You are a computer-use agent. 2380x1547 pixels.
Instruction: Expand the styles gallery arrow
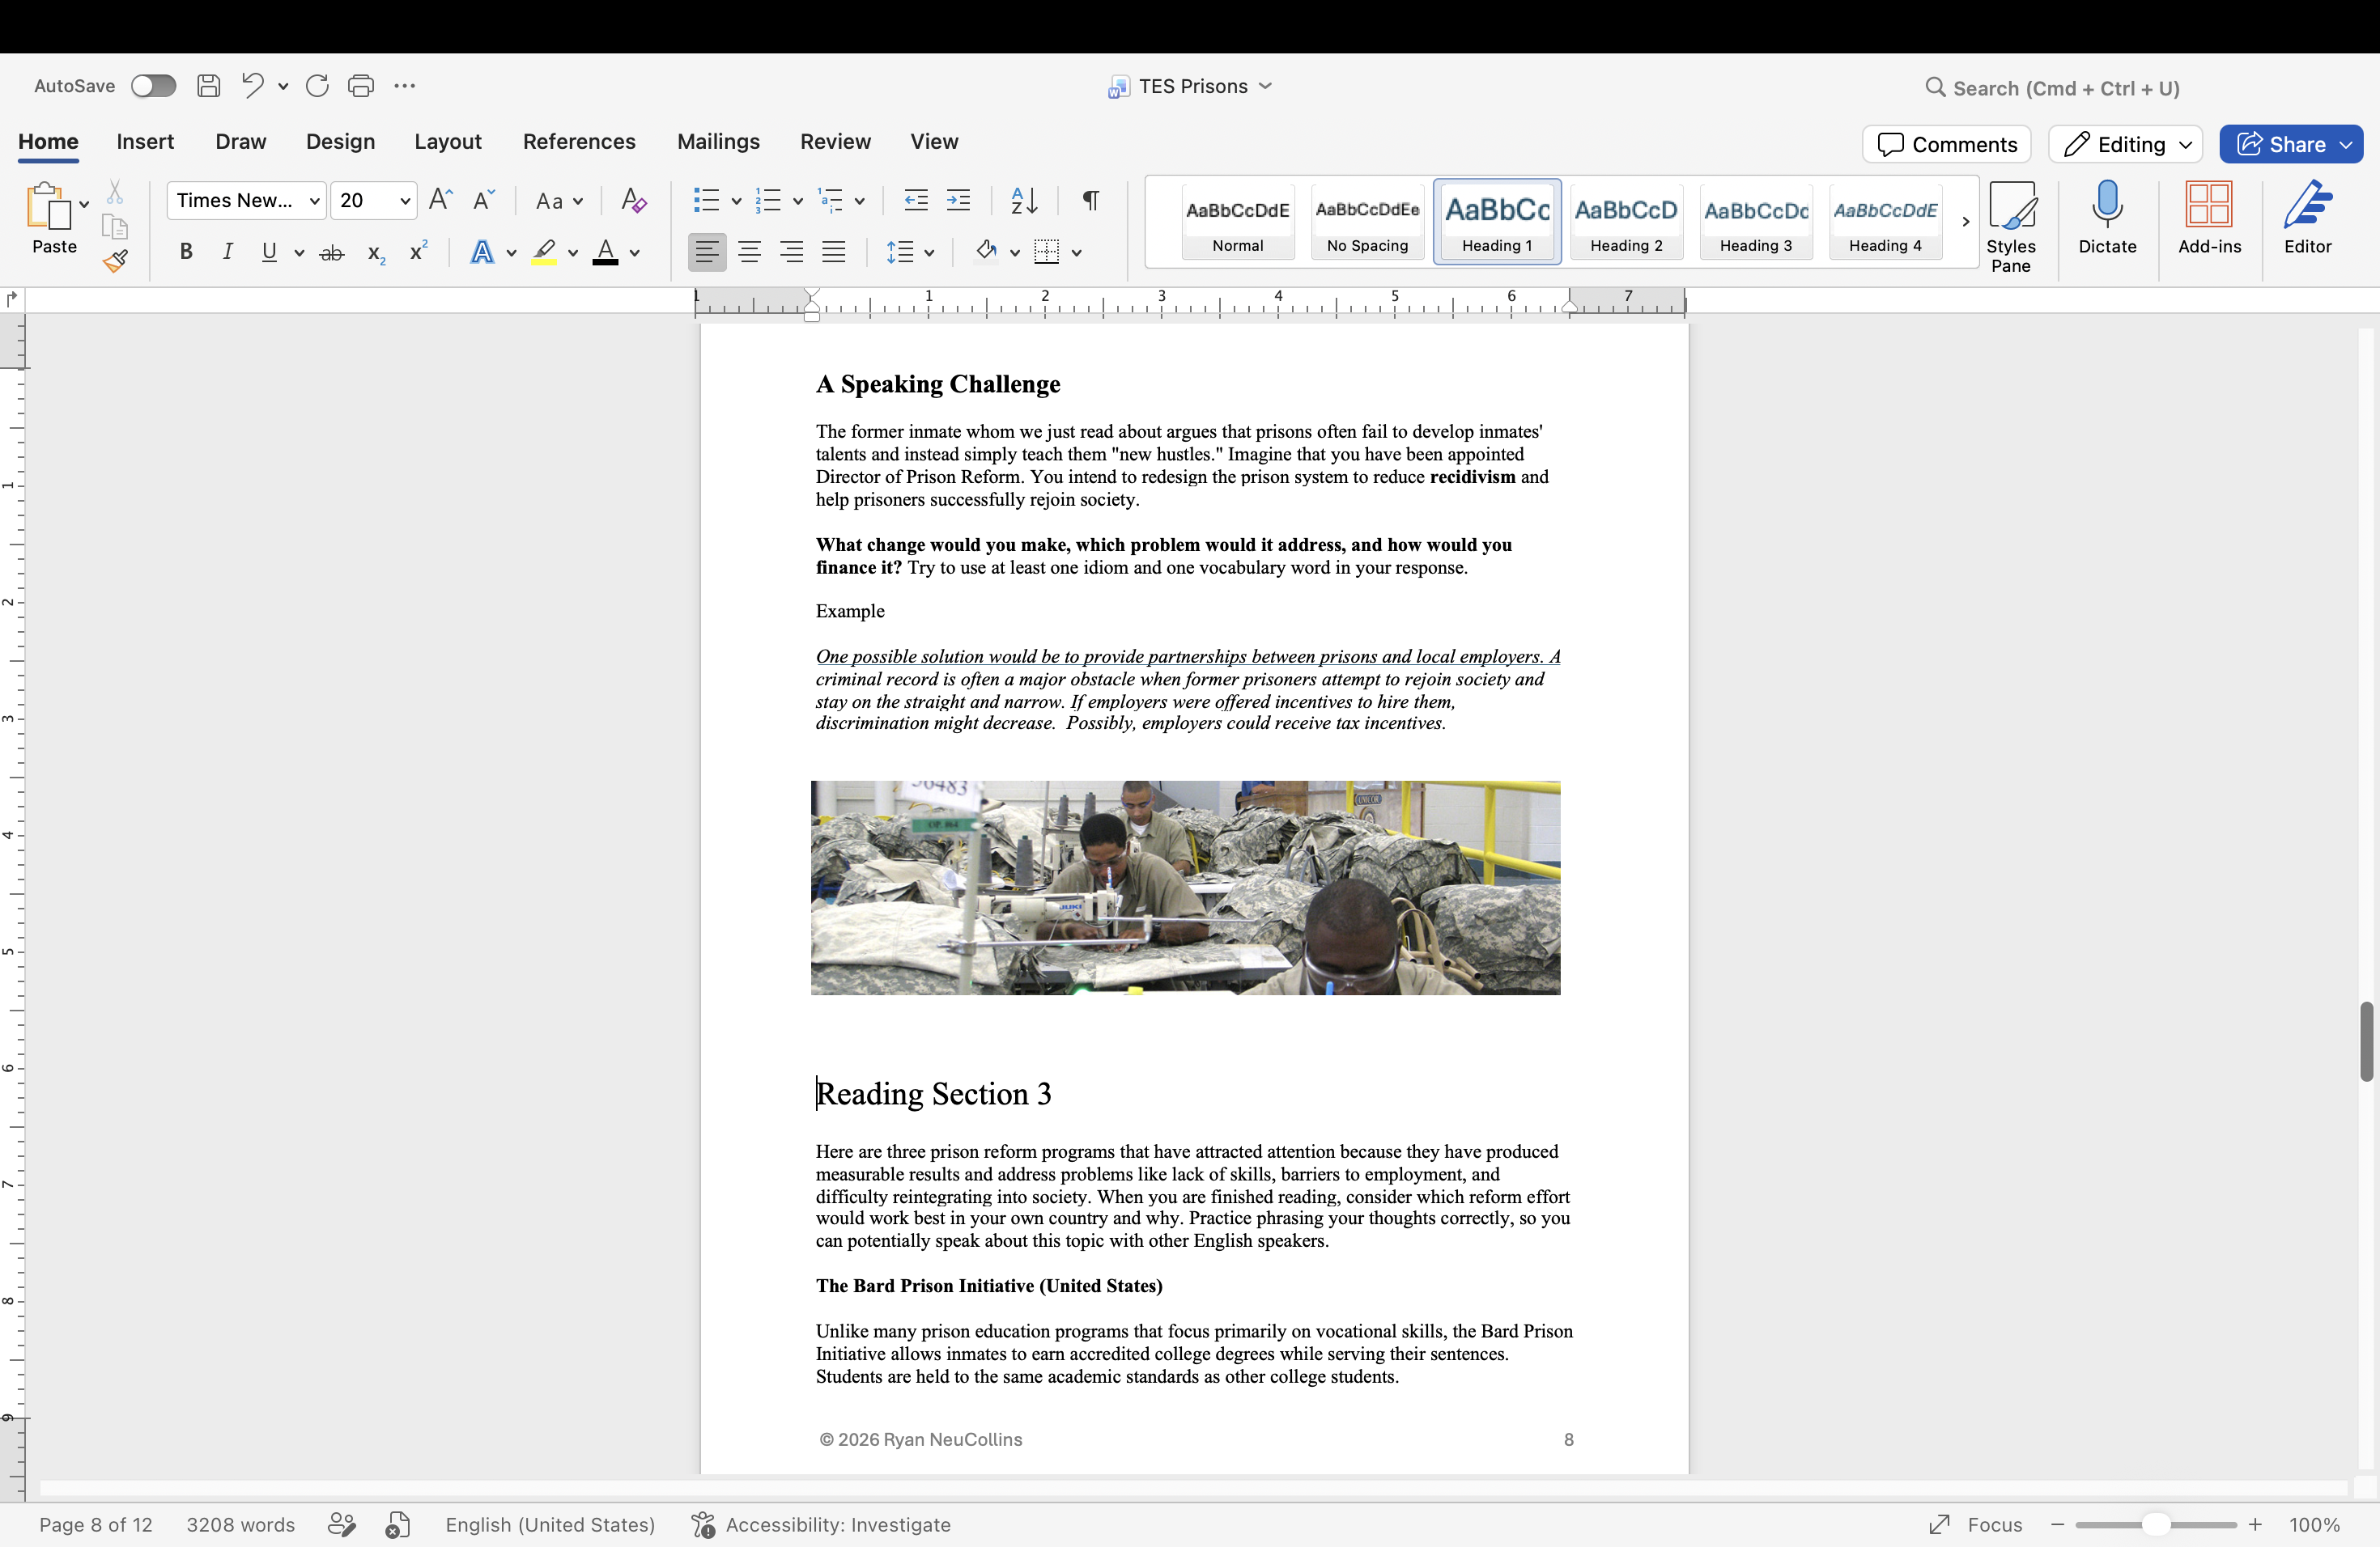pos(1965,222)
